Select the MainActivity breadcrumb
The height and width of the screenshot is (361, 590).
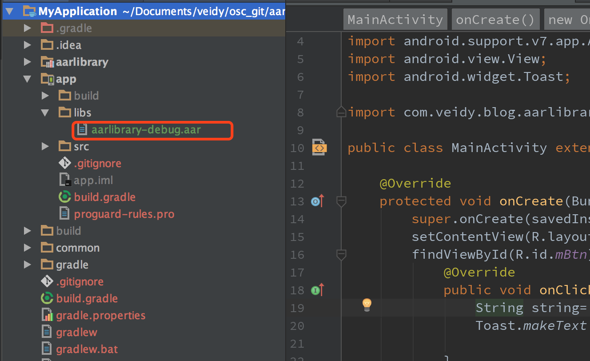point(395,20)
